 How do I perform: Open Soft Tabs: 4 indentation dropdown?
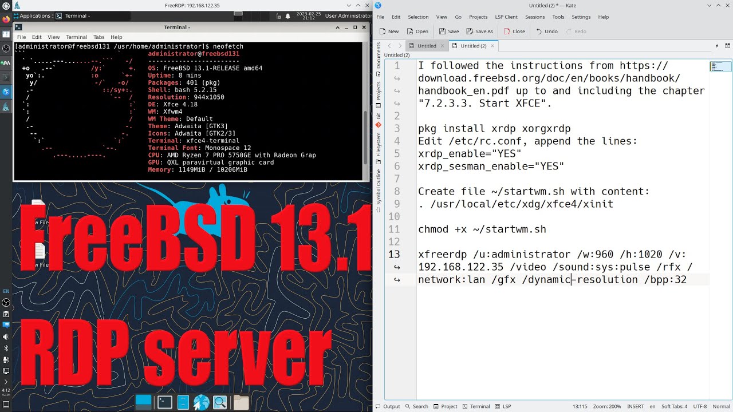(675, 406)
